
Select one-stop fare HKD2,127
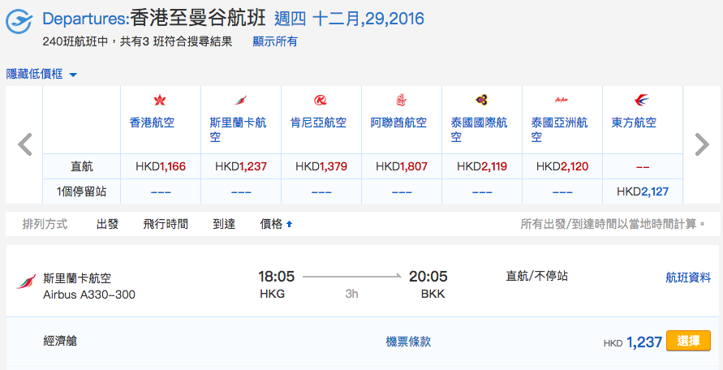pyautogui.click(x=643, y=191)
